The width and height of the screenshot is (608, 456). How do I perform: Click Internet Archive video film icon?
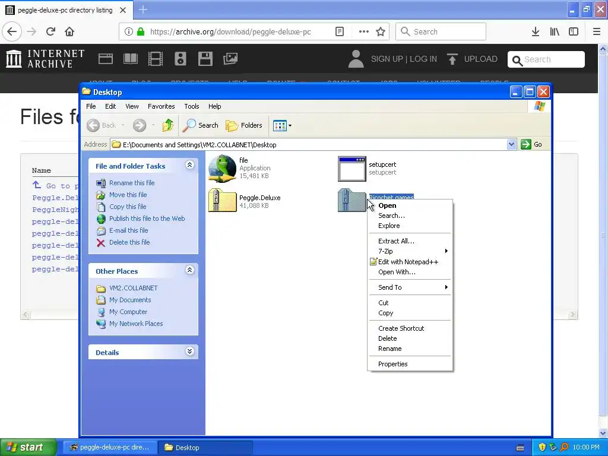tap(156, 59)
